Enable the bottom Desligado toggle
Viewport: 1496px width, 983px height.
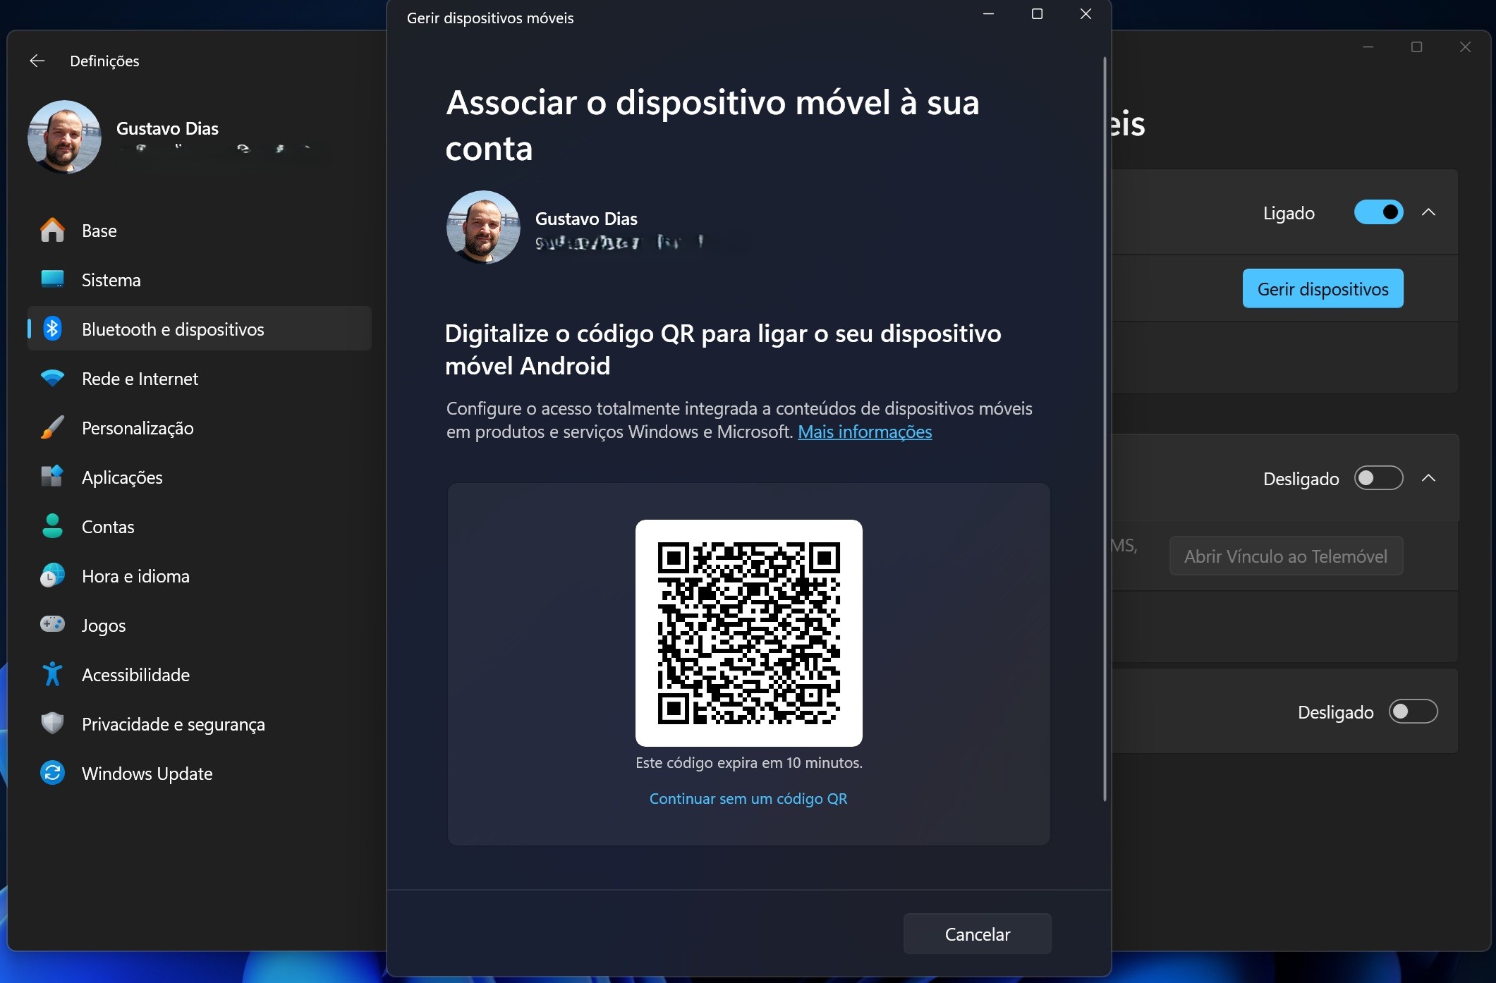coord(1413,712)
